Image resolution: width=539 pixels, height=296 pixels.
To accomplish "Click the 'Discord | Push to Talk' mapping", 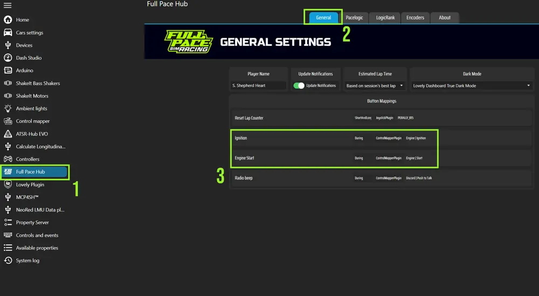I will [419, 178].
